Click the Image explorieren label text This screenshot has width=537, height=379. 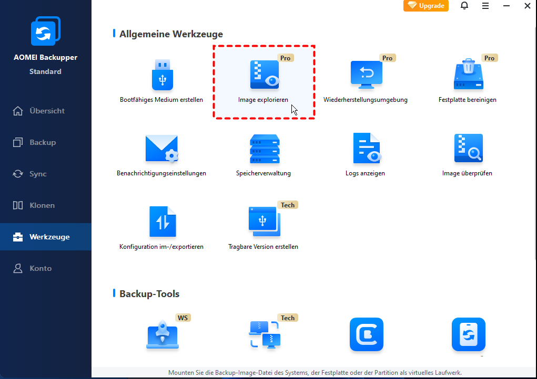point(263,100)
